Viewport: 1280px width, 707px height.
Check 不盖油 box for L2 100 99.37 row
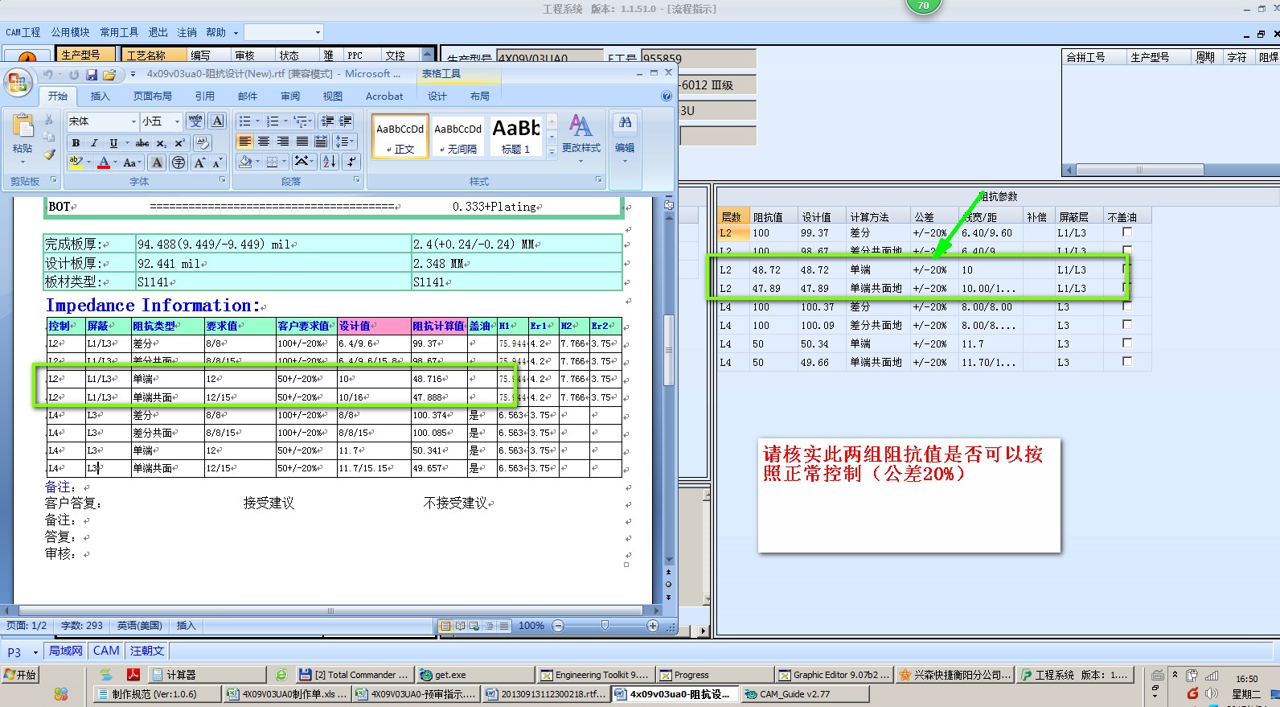(x=1127, y=232)
